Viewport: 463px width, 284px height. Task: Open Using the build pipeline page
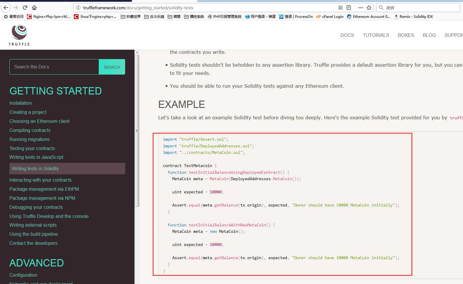pyautogui.click(x=33, y=234)
